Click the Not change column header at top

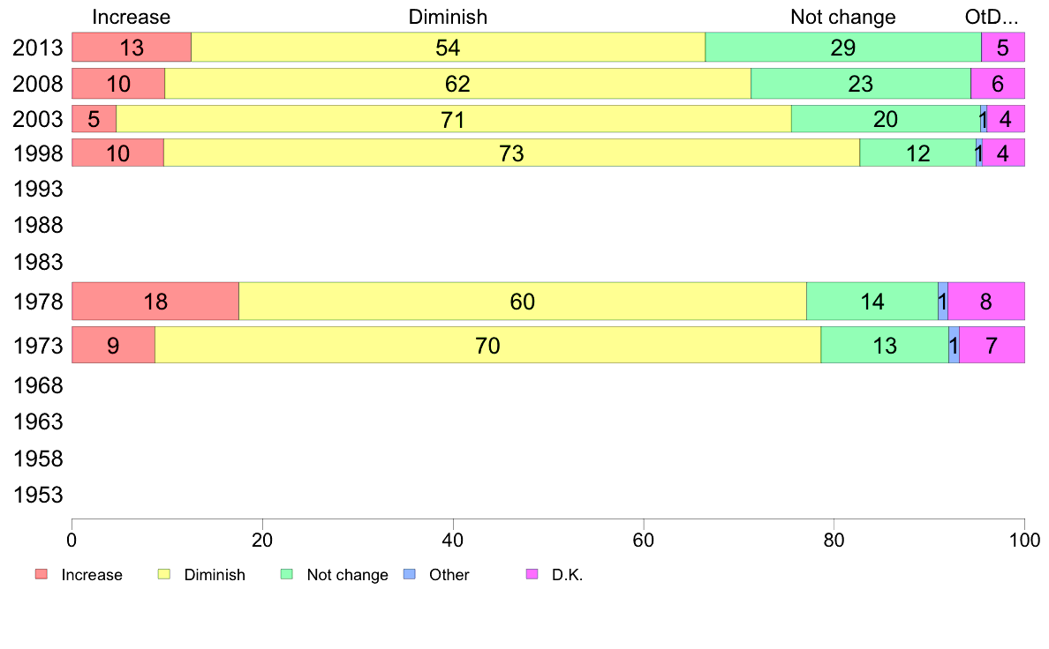[842, 17]
